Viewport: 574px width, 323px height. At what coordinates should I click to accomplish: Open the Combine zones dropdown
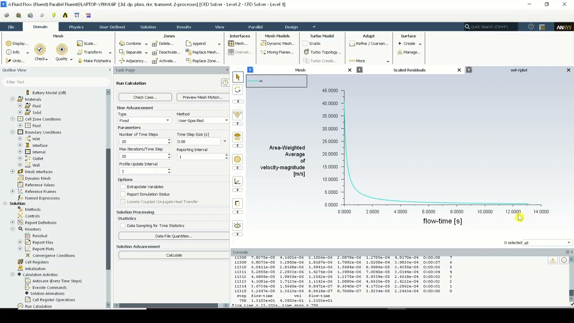[146, 44]
